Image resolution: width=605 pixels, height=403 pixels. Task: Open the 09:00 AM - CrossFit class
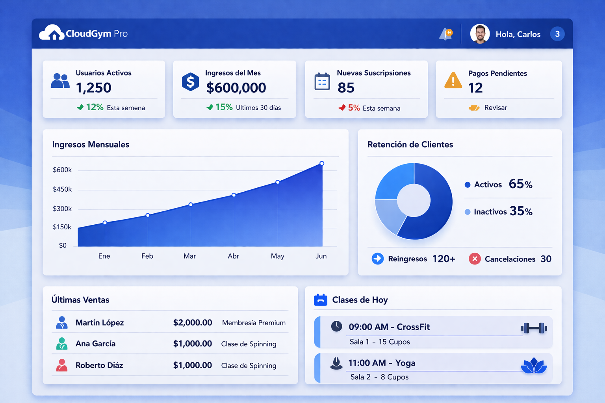pyautogui.click(x=433, y=332)
